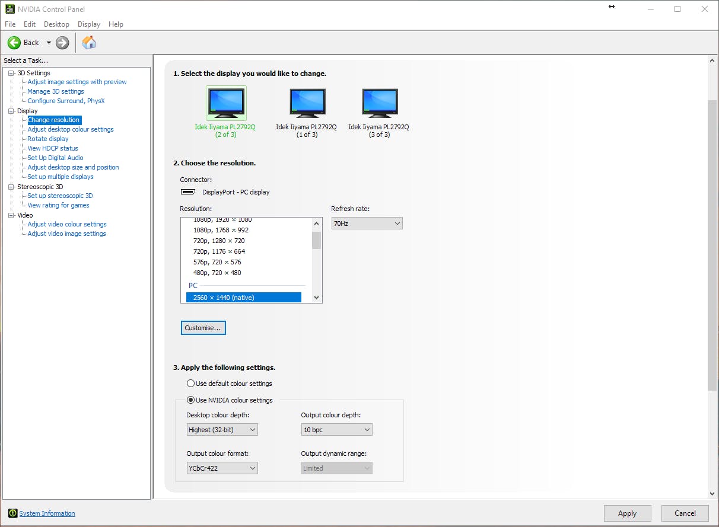Click resolution list scroll-up arrow
This screenshot has height=527, width=719.
point(316,223)
